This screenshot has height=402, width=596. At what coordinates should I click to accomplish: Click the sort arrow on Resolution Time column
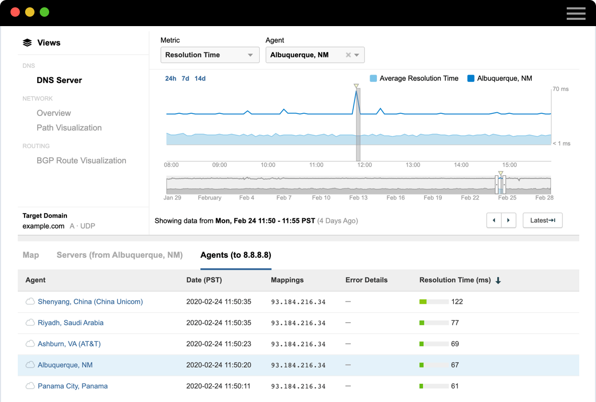pos(497,280)
